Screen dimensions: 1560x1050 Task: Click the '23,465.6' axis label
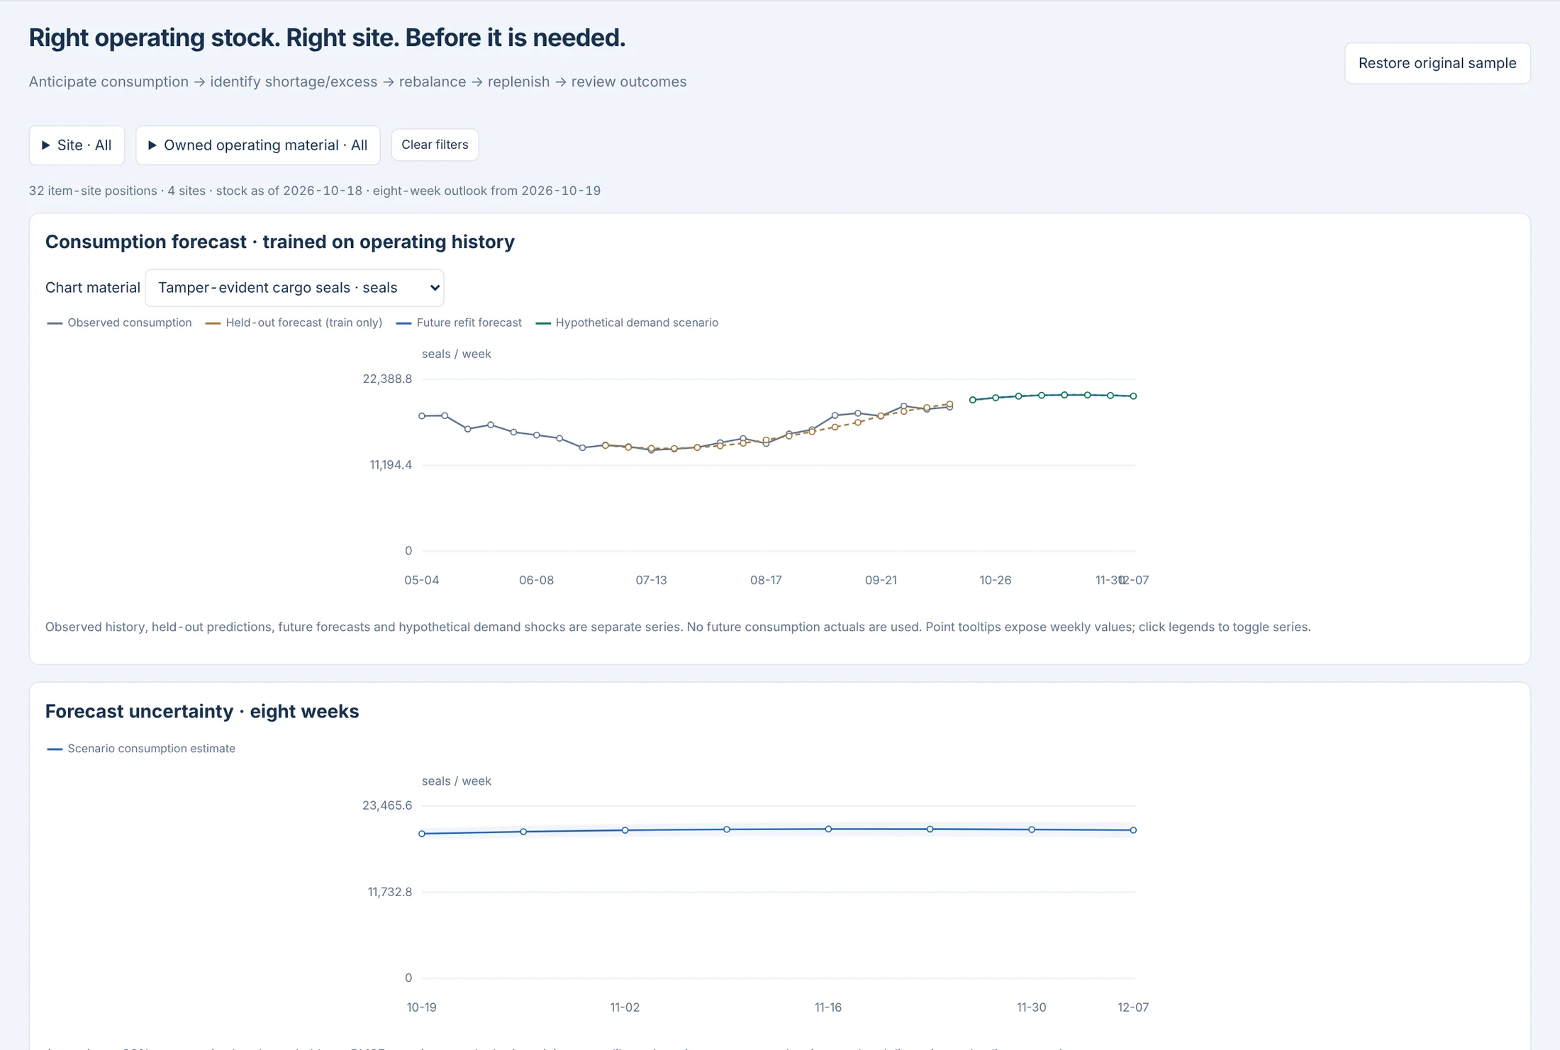tap(387, 805)
